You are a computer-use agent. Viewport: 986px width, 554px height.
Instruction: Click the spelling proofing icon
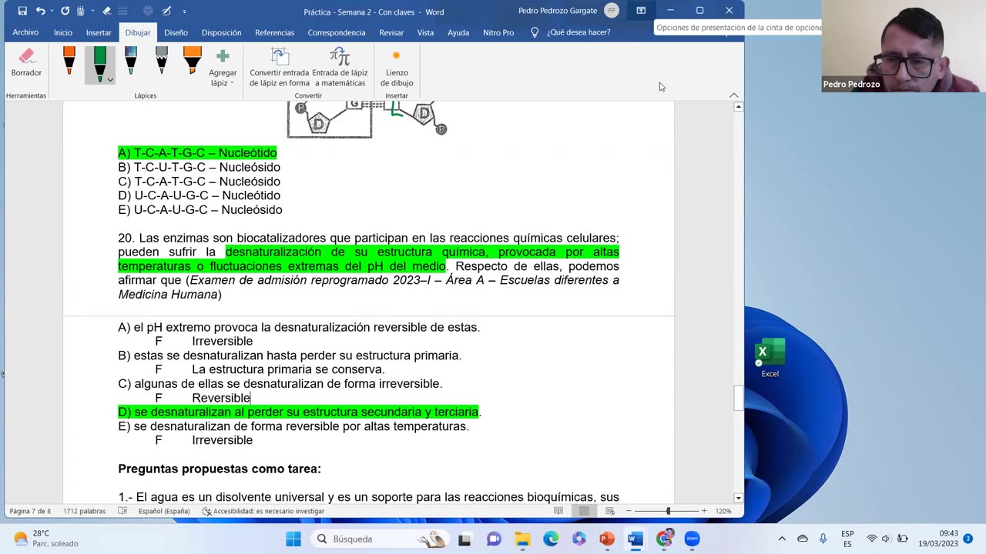(x=122, y=511)
